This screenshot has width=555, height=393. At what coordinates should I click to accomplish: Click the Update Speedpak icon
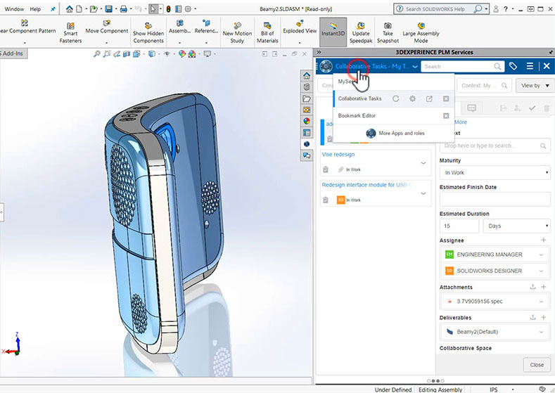click(x=361, y=32)
